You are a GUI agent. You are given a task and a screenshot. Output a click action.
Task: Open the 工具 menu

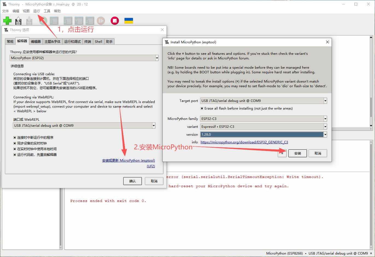click(x=47, y=11)
